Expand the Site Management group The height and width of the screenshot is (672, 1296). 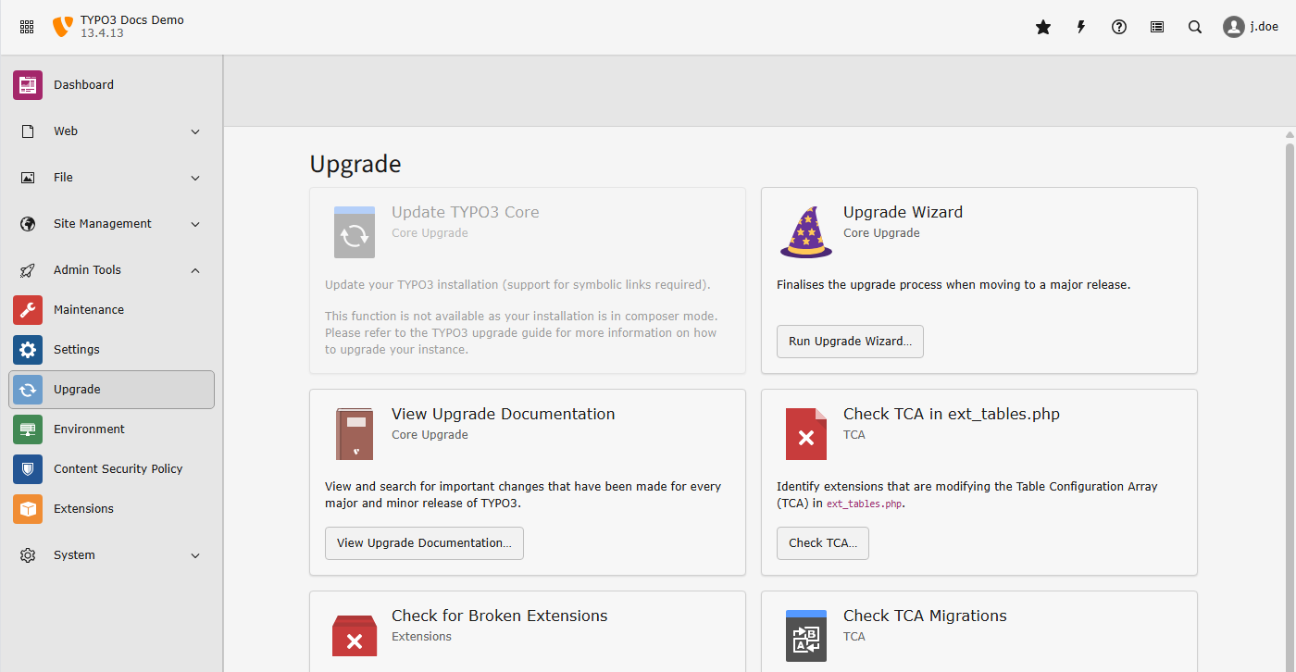(112, 224)
